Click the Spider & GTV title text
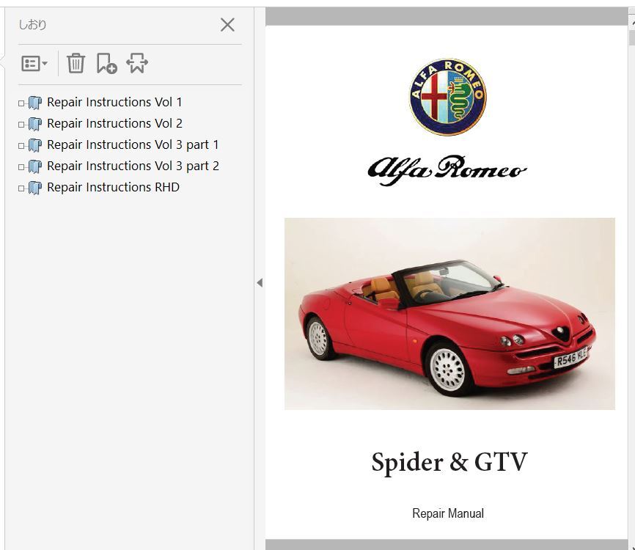The width and height of the screenshot is (635, 550). pos(449,462)
